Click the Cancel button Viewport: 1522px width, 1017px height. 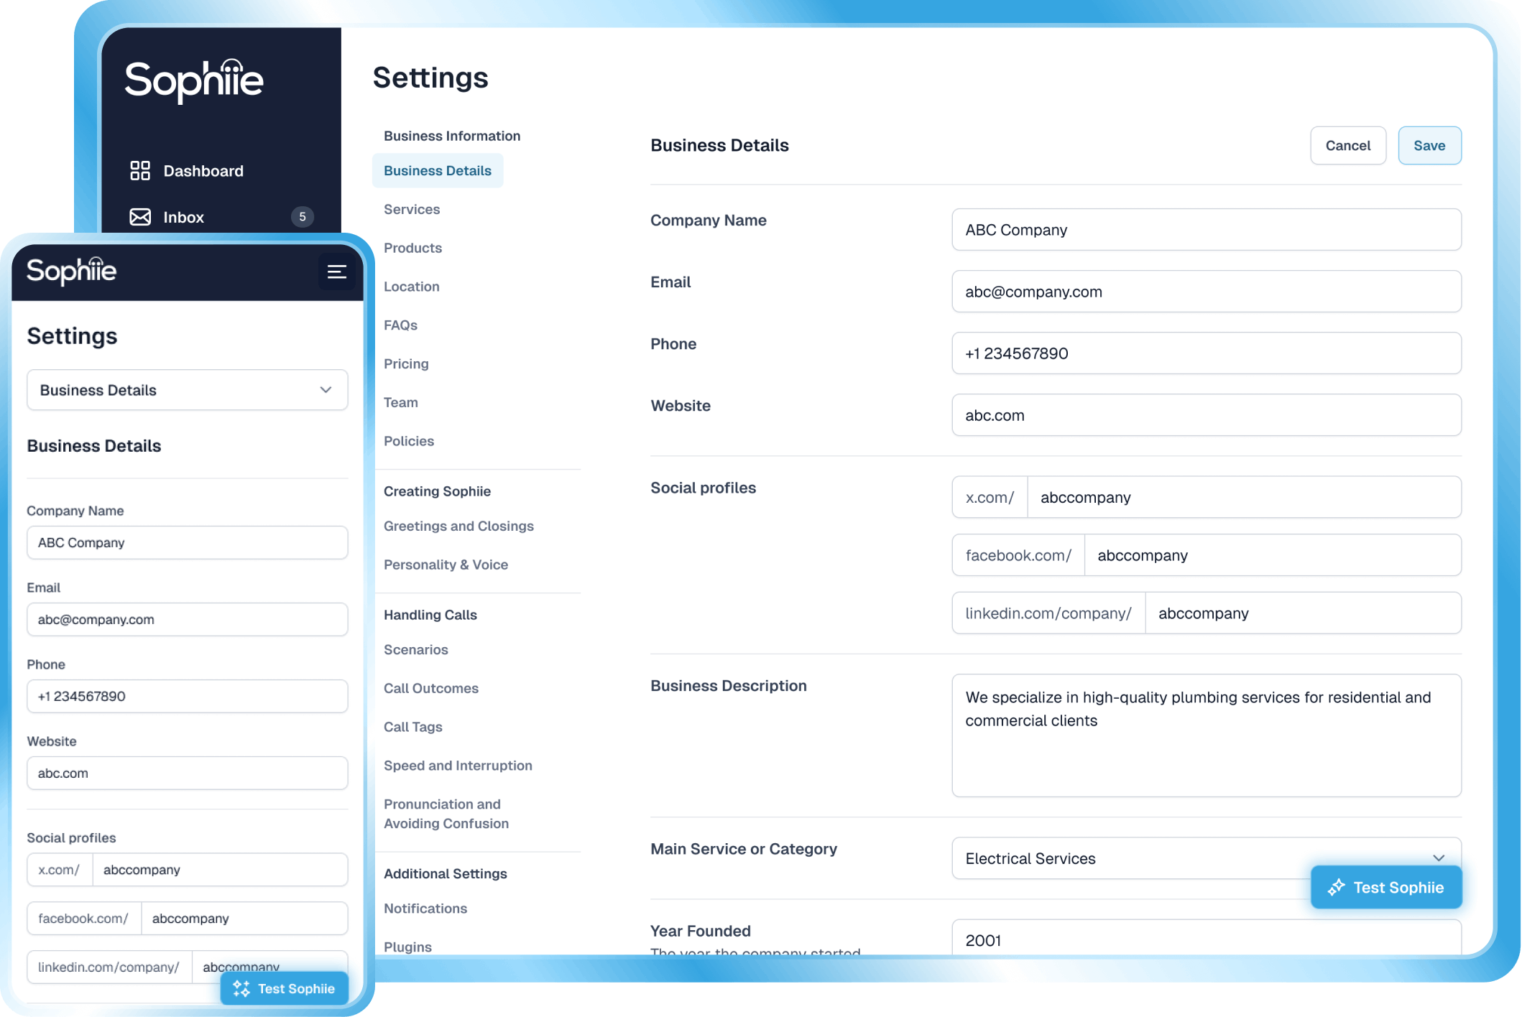[x=1348, y=146]
